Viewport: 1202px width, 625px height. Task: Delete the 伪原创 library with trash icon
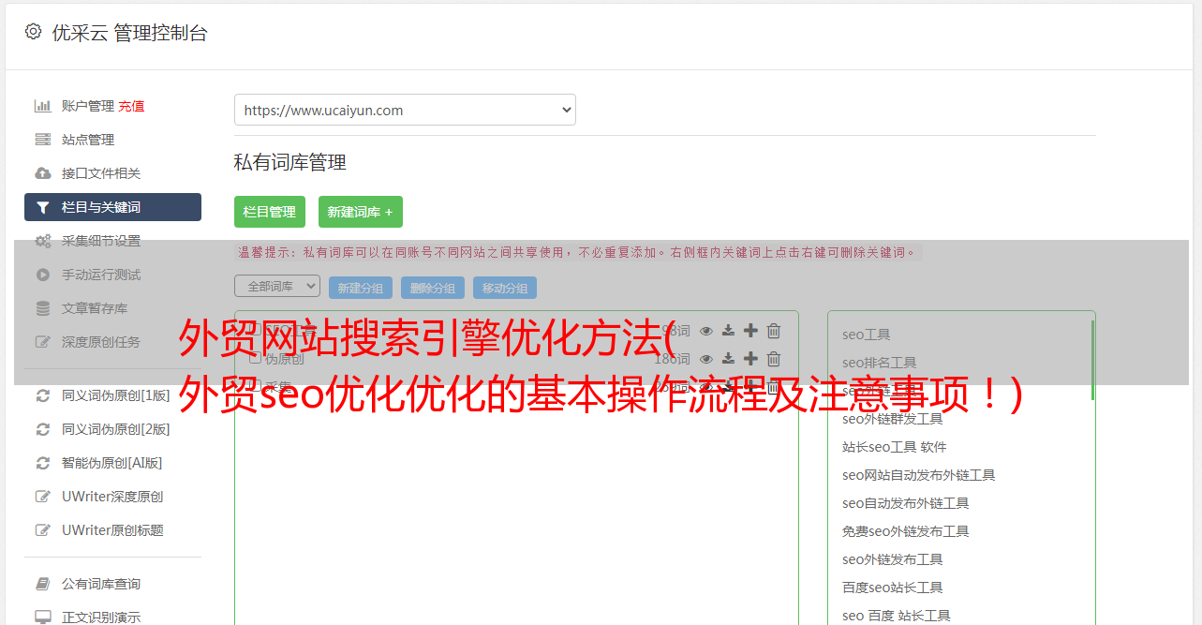coord(774,359)
